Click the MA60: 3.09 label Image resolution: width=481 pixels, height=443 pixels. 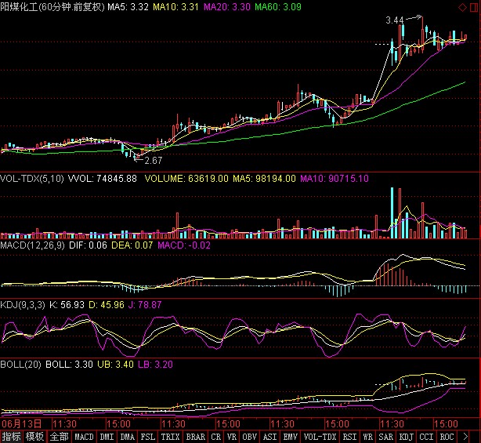pyautogui.click(x=278, y=7)
